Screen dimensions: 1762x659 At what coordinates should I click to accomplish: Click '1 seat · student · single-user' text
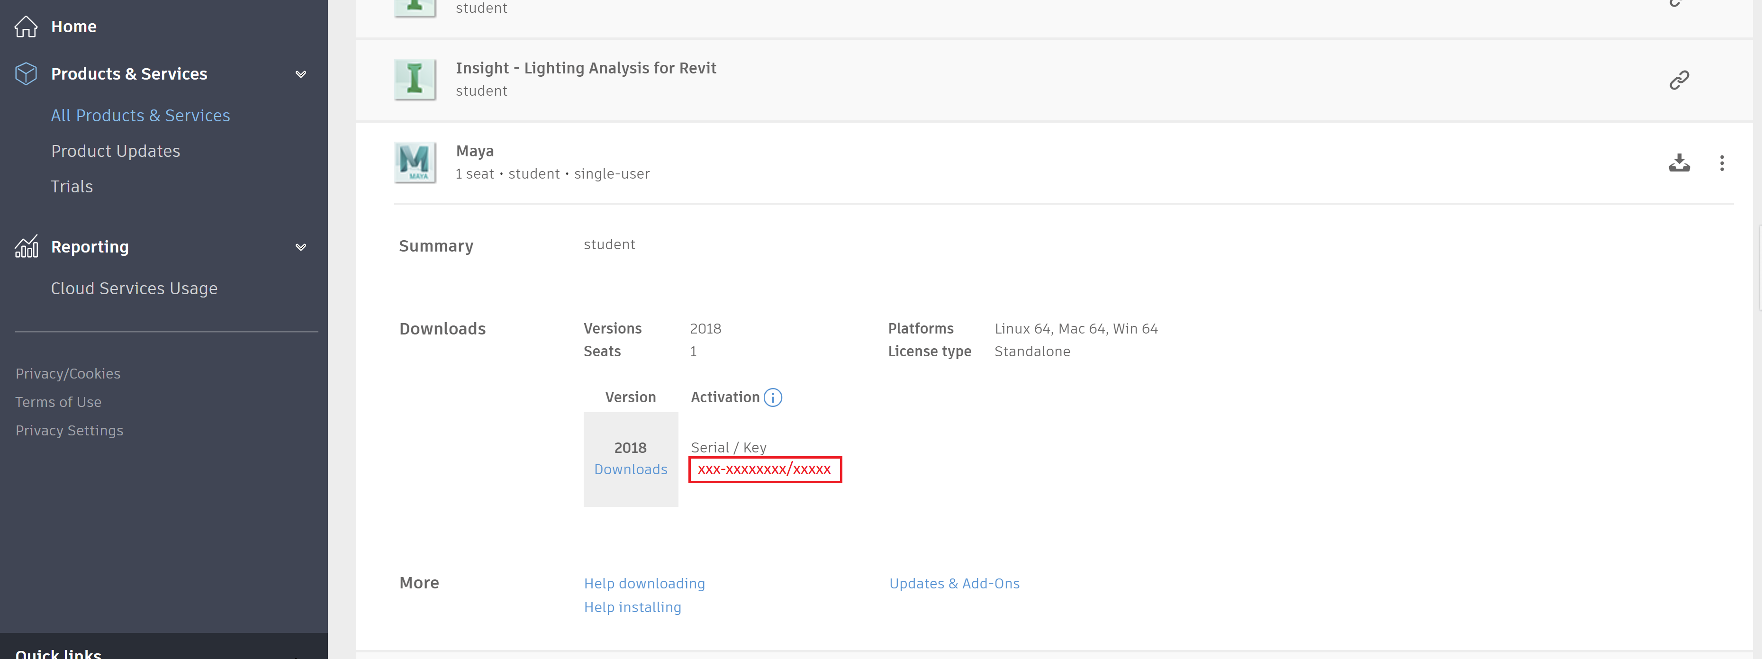pyautogui.click(x=553, y=174)
